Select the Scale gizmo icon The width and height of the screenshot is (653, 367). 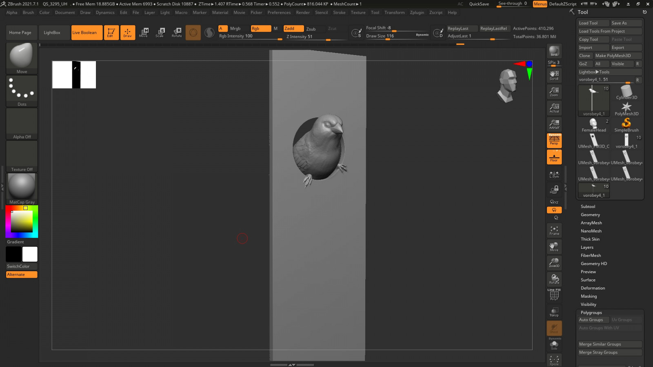160,33
